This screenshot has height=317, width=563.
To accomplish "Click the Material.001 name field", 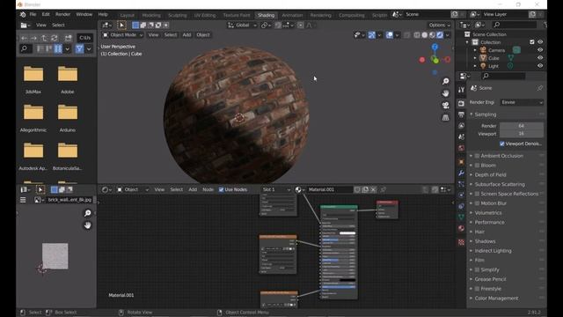I will pos(329,189).
